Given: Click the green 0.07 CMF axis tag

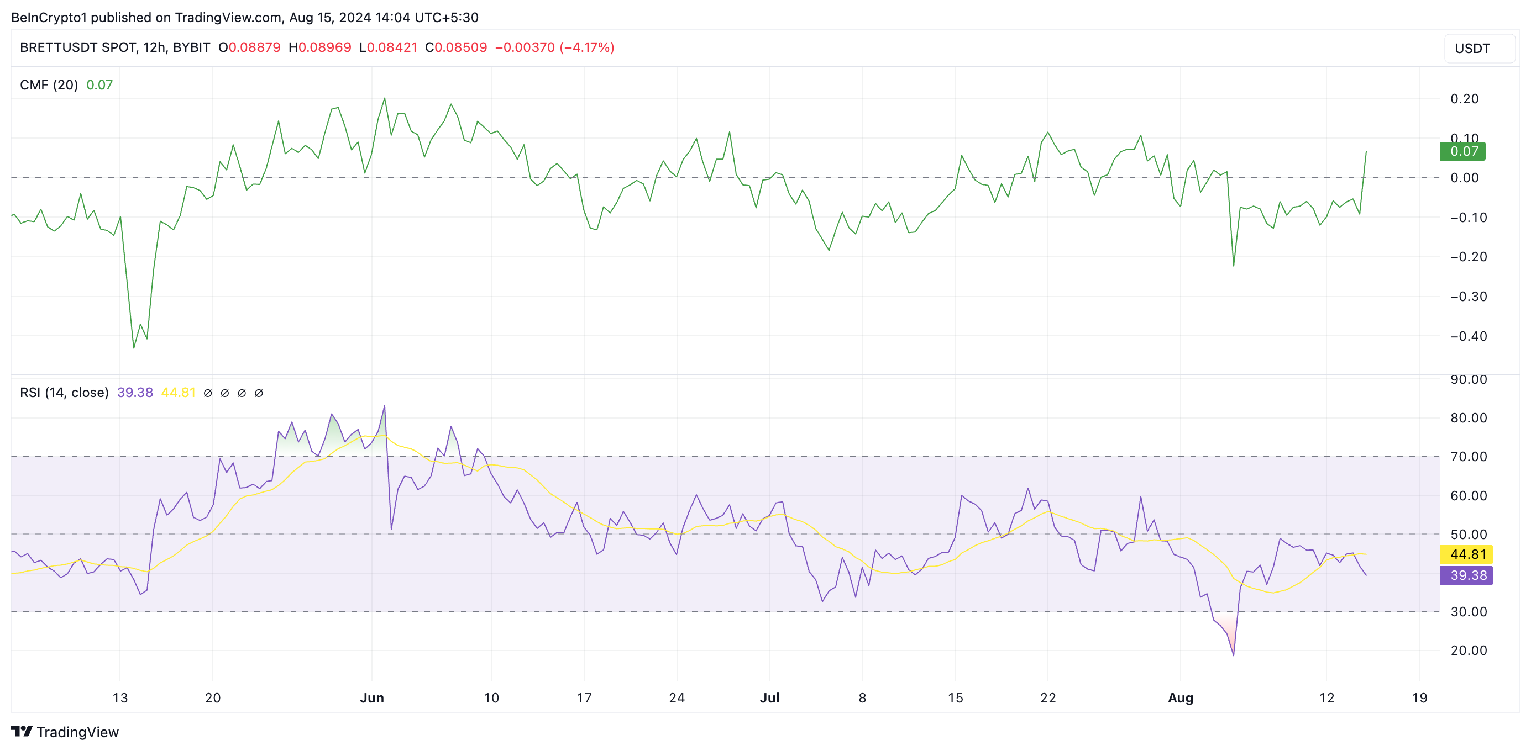Looking at the screenshot, I should coord(1462,151).
